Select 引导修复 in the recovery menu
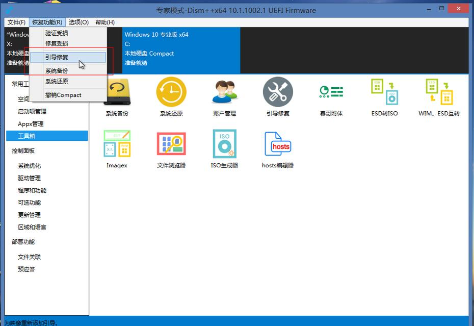The image size is (474, 326). coord(68,57)
